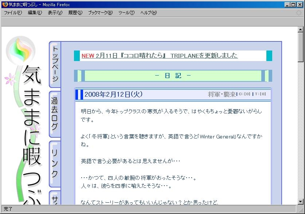This screenshot has width=305, height=214.
Task: Open the 表示(V) menu
Action: (55, 13)
